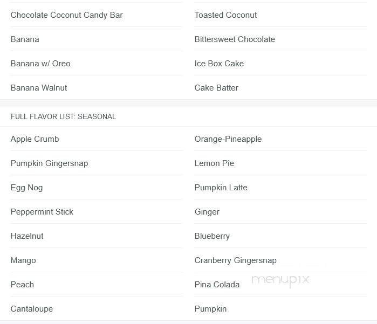Click the Cake Batter flavor
The image size is (377, 324).
(x=216, y=88)
